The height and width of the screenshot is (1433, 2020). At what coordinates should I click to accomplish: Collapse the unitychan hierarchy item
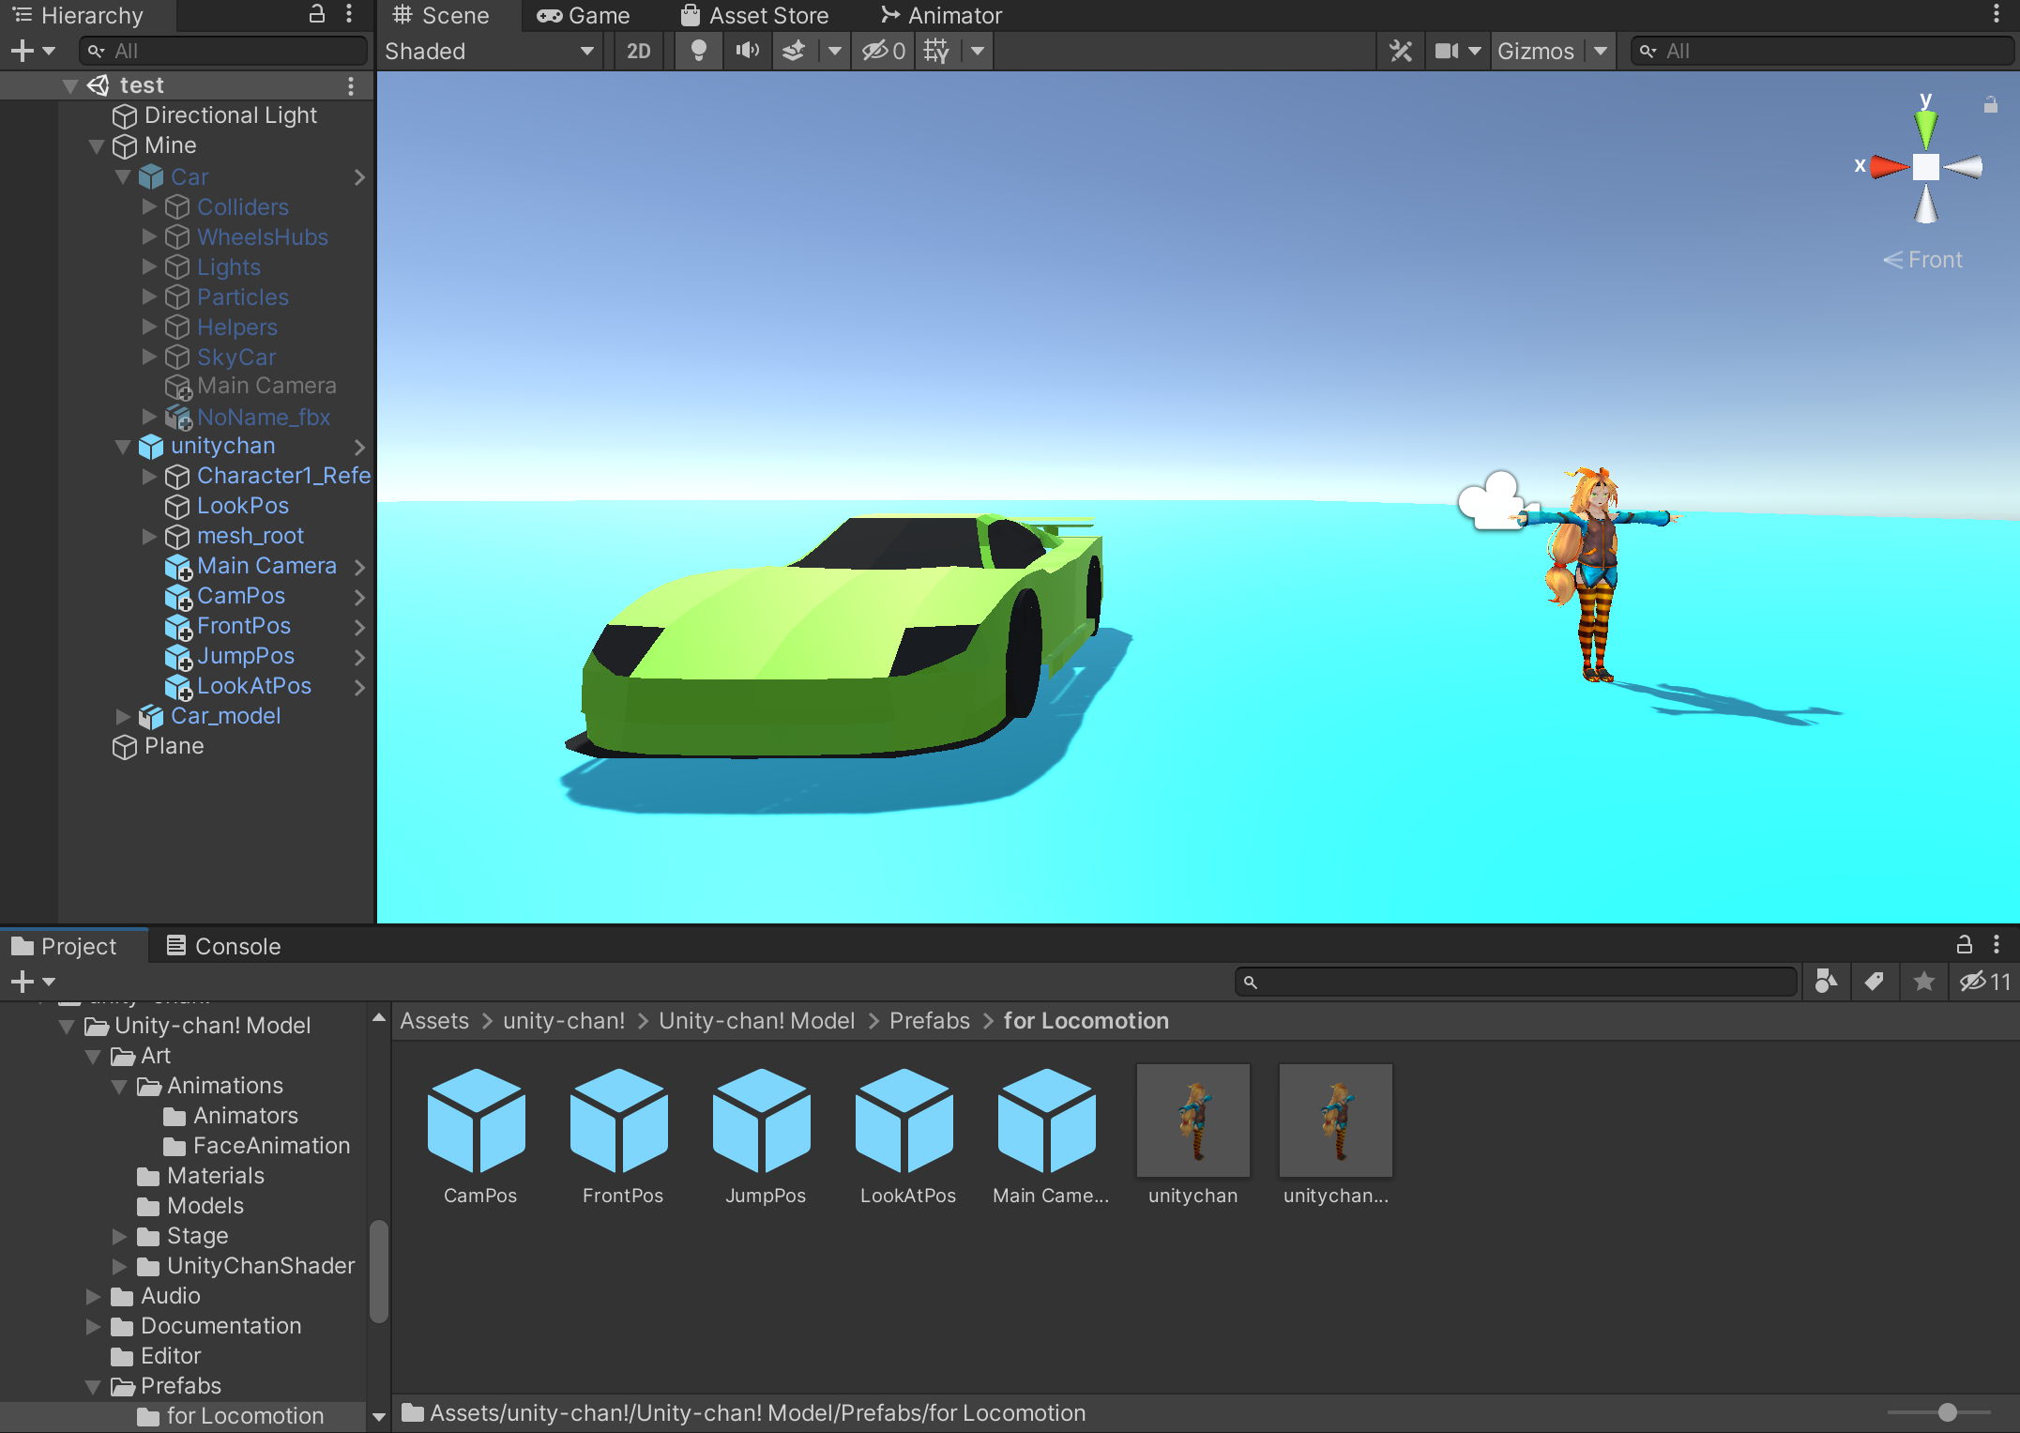pos(123,447)
